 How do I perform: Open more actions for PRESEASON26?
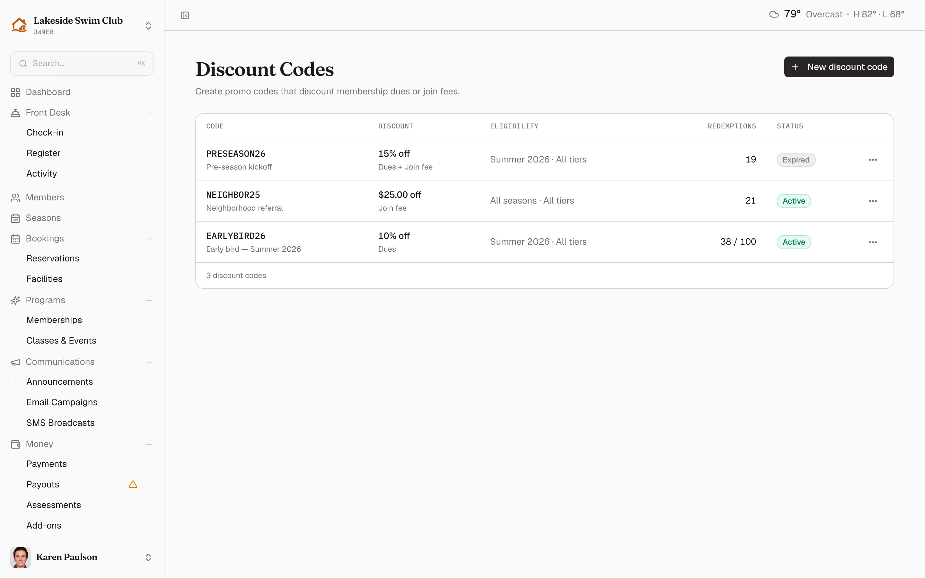point(873,160)
